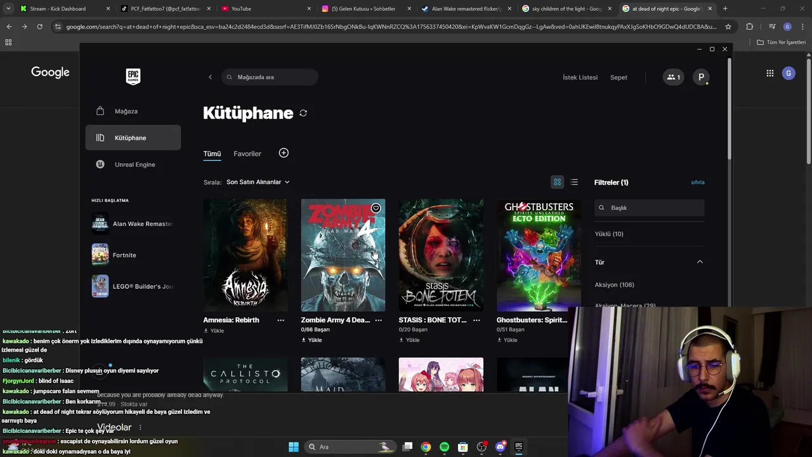This screenshot has width=812, height=457.
Task: Open İstek Listesi wishlist
Action: pyautogui.click(x=580, y=77)
